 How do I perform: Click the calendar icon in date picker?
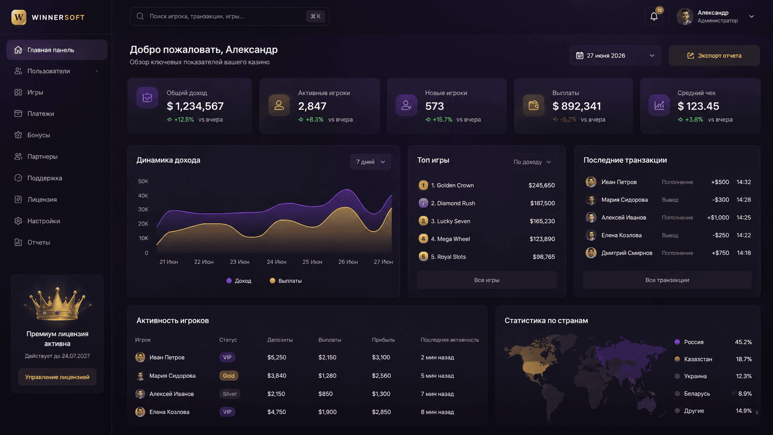[x=579, y=55]
